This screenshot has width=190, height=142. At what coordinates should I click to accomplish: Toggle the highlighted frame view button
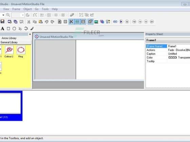(77, 22)
